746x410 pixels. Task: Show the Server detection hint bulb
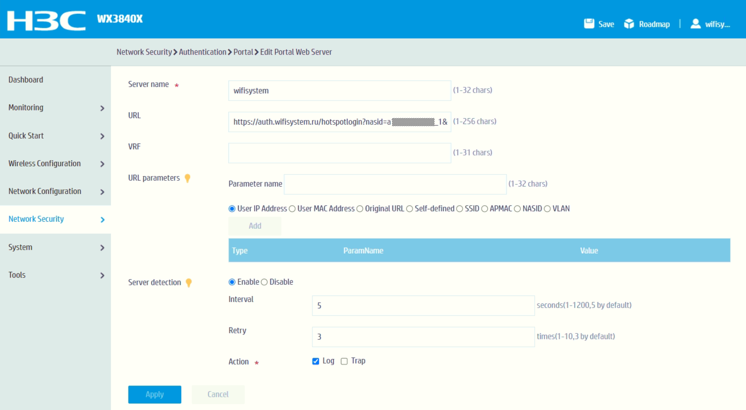(189, 283)
